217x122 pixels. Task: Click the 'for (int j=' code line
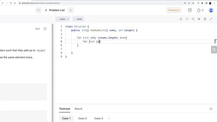pyautogui.click(x=92, y=41)
